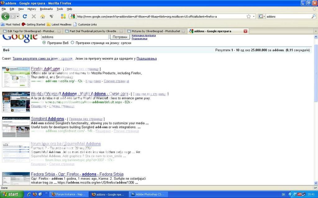Reload the page with the Refresh icon
This screenshot has width=318, height=198.
(25, 16)
